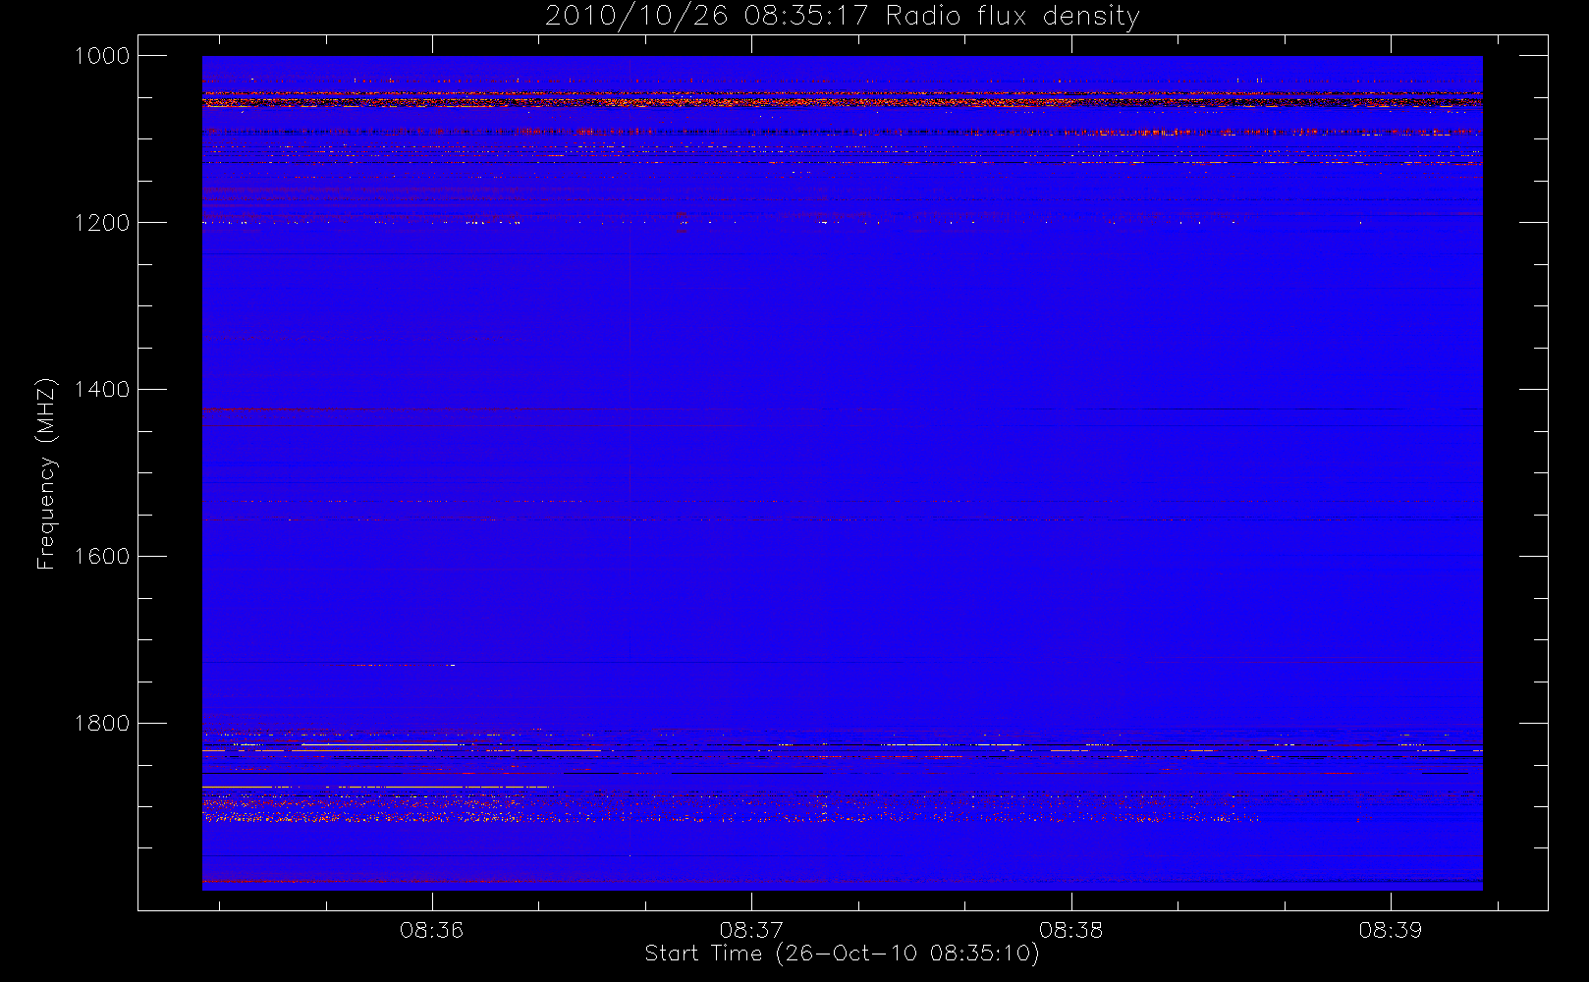Click the 1000 frequency tick label

pos(103,56)
